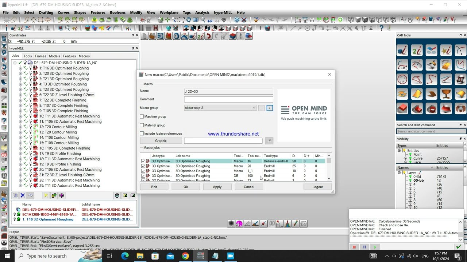The image size is (467, 262).
Task: Click the Apply button
Action: coord(217,187)
